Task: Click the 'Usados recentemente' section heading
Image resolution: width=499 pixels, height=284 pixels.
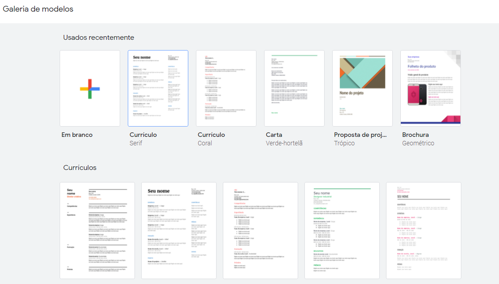Action: [99, 38]
